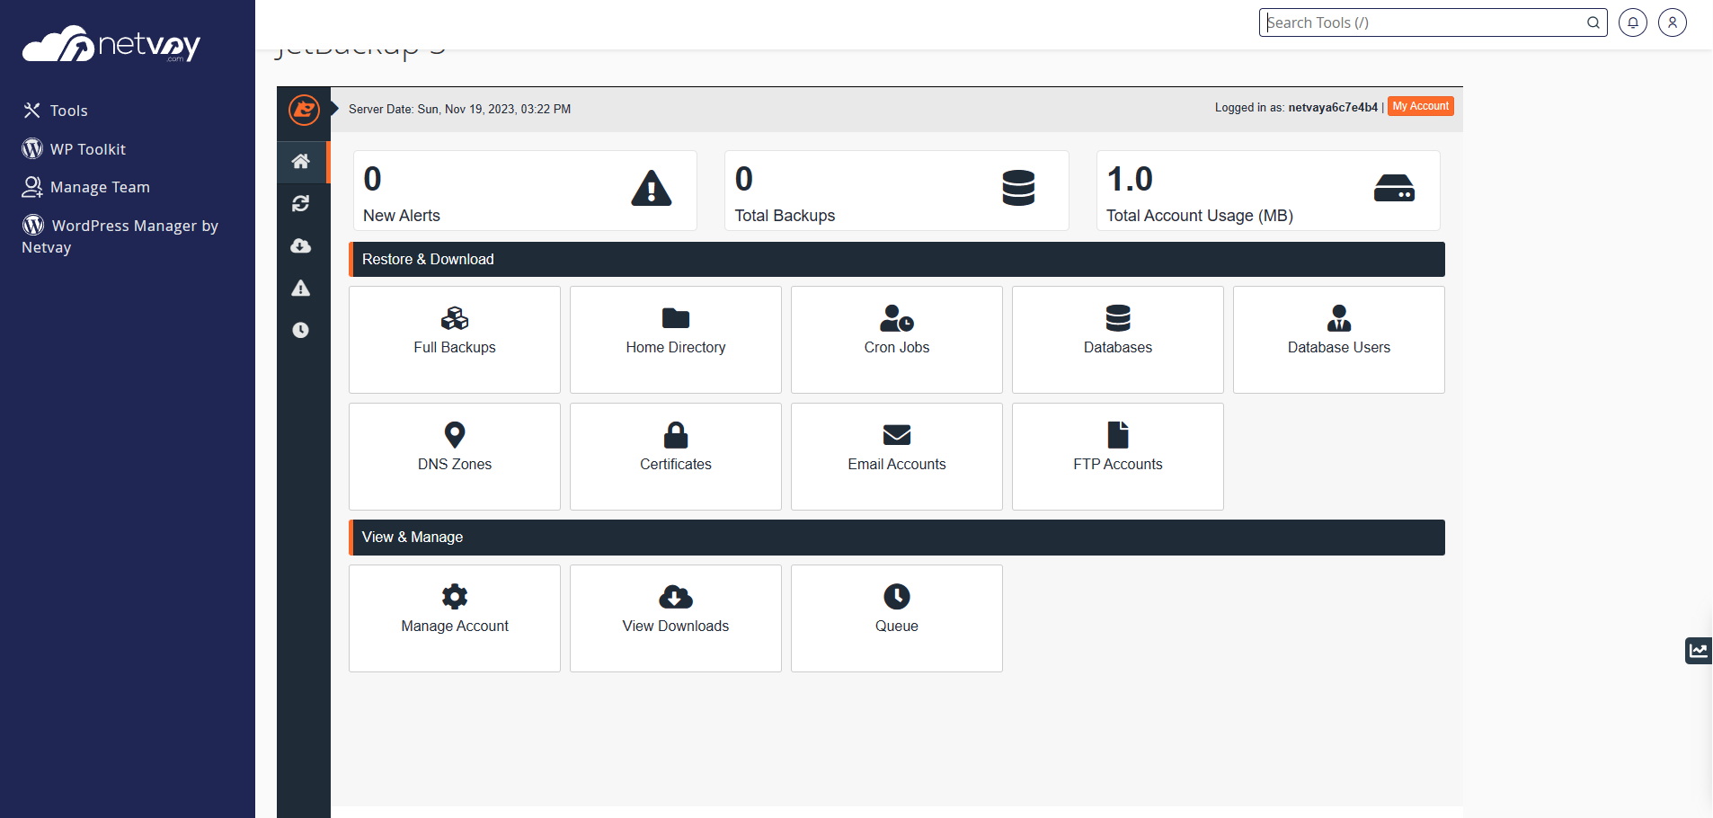Select the JetBackup Home sidebar icon
This screenshot has width=1713, height=818.
coord(301,162)
